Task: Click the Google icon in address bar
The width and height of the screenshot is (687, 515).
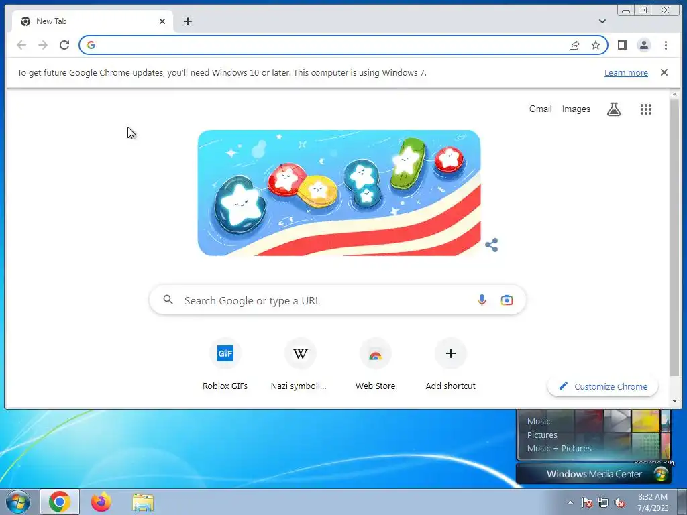Action: tap(91, 45)
